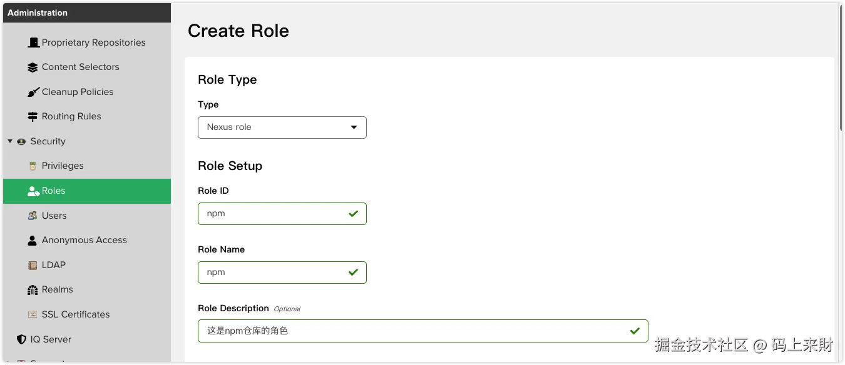Click the Cleanup Policies broom icon
845x365 pixels.
click(33, 92)
